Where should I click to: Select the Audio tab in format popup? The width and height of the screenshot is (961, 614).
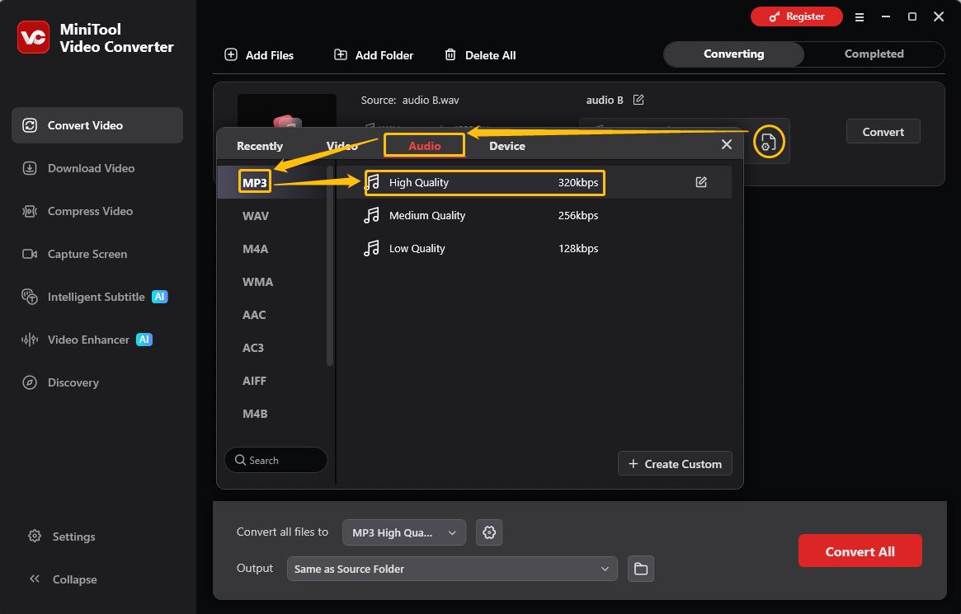point(424,146)
